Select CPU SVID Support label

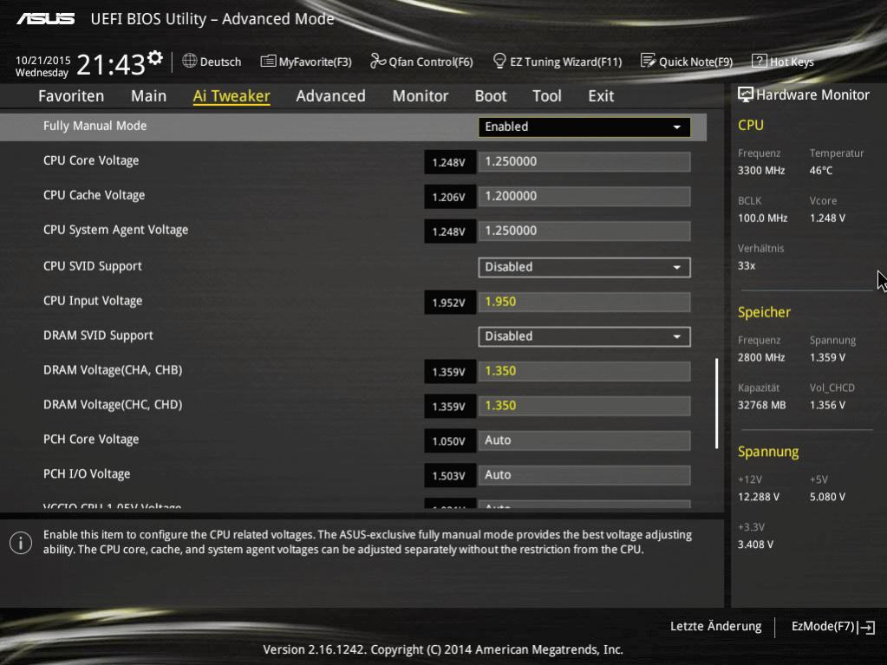pos(93,266)
